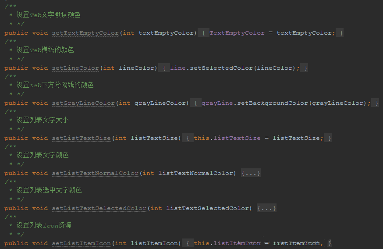Click comment 设置列表icon资源
383x249 pixels.
44,225
